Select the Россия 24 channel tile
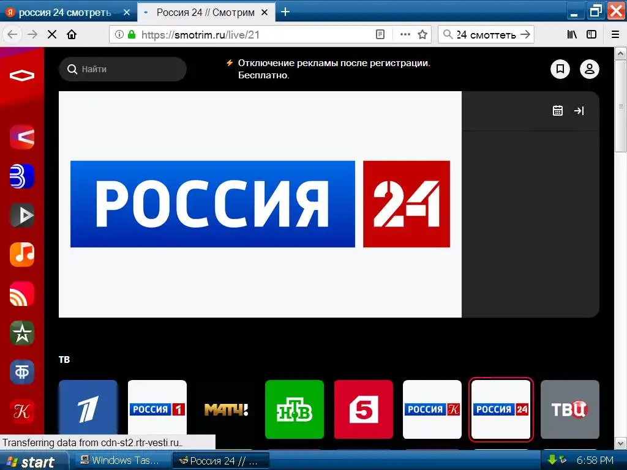Image resolution: width=627 pixels, height=470 pixels. (x=501, y=409)
